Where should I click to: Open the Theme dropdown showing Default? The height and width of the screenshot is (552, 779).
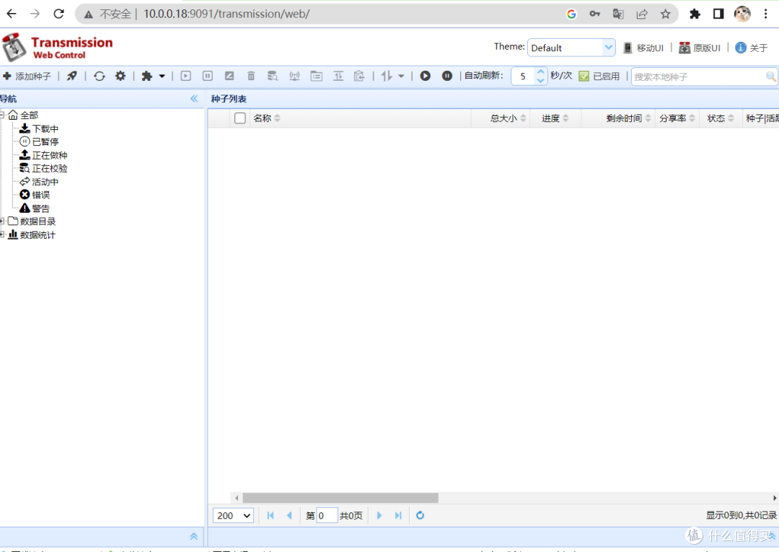(608, 47)
